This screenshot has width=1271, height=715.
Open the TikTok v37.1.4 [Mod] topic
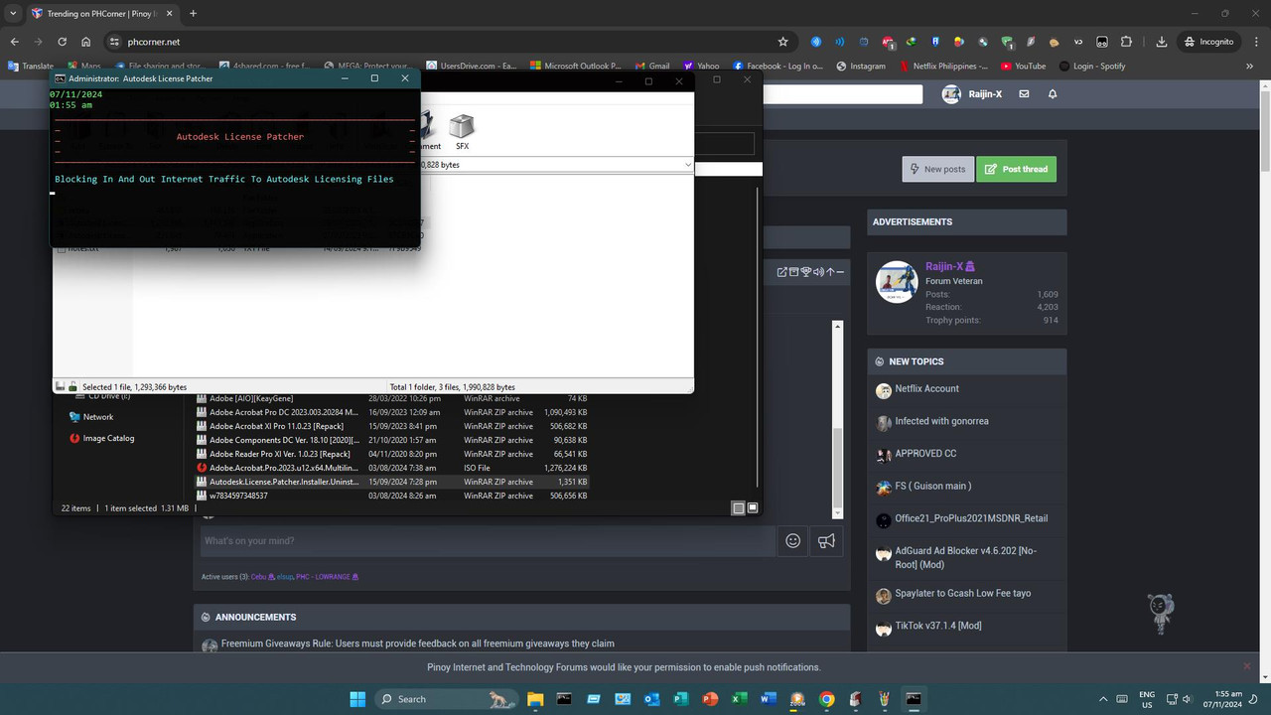pyautogui.click(x=938, y=626)
